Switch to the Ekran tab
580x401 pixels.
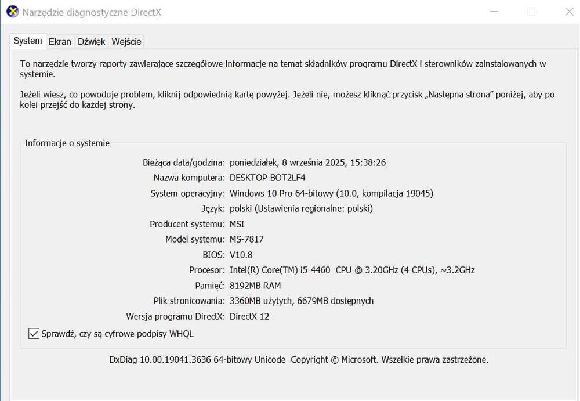tap(60, 42)
